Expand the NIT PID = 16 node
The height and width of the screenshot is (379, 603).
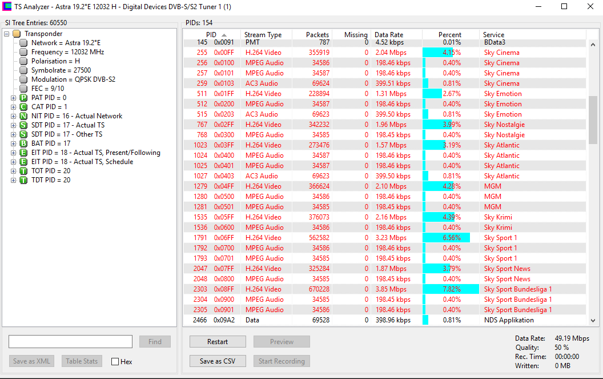(14, 116)
